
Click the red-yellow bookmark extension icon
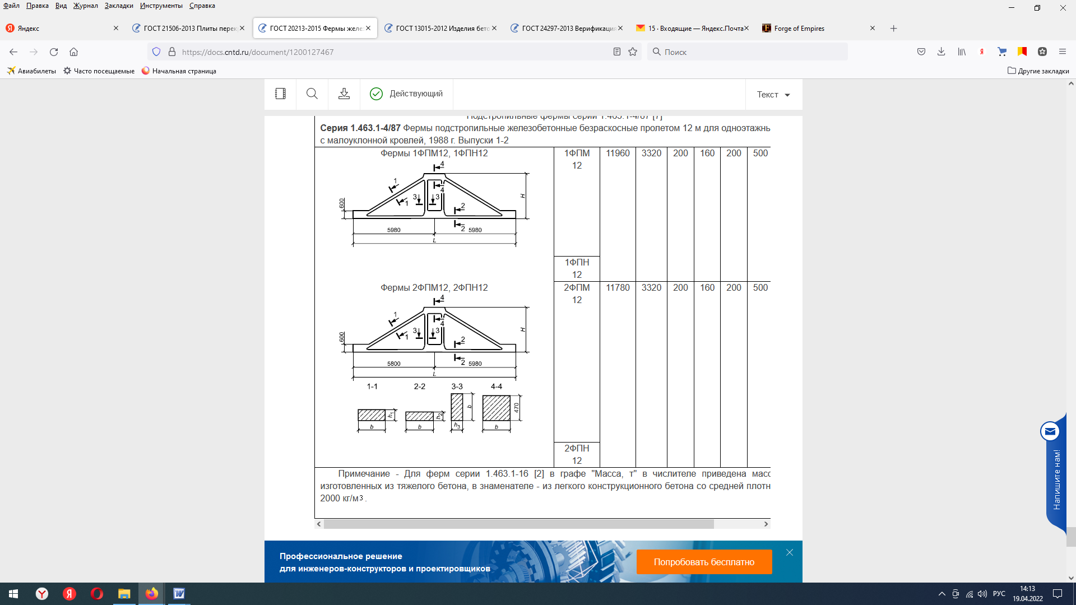(x=1022, y=52)
